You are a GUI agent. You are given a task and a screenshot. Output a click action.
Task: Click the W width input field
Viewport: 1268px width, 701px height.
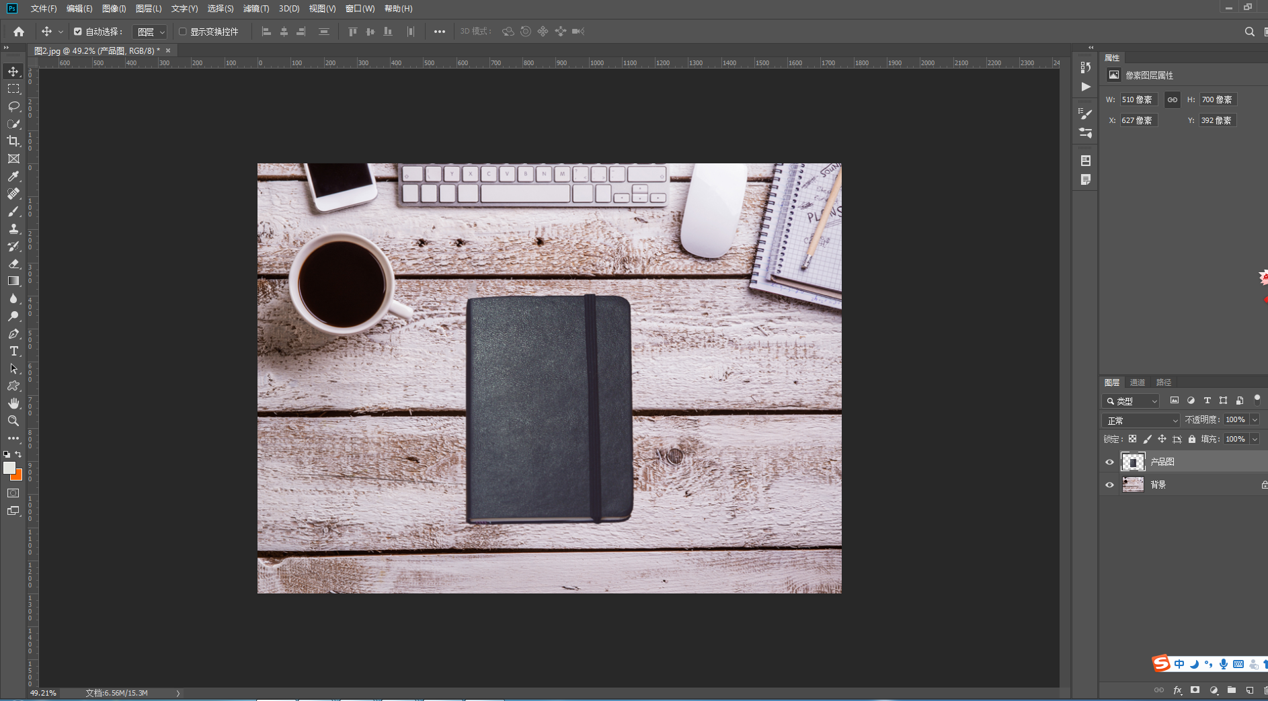click(x=1138, y=99)
